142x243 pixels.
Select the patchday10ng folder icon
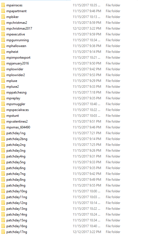3,191
